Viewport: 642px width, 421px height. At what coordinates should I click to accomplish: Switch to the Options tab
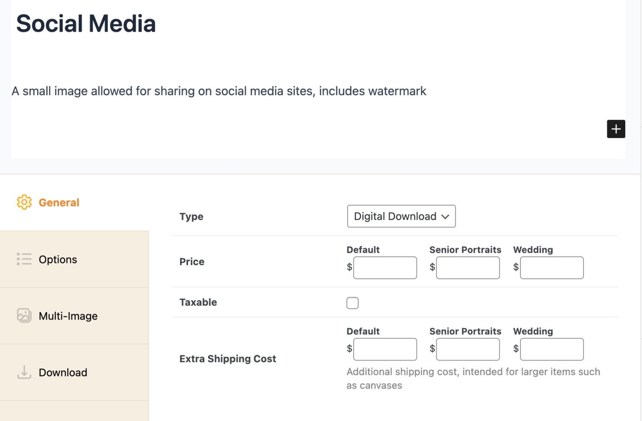coord(58,259)
